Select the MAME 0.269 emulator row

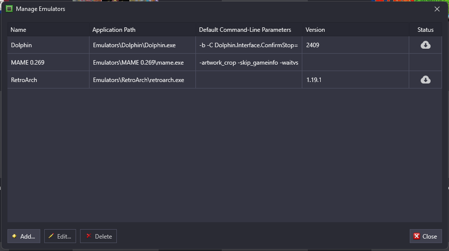pos(225,63)
